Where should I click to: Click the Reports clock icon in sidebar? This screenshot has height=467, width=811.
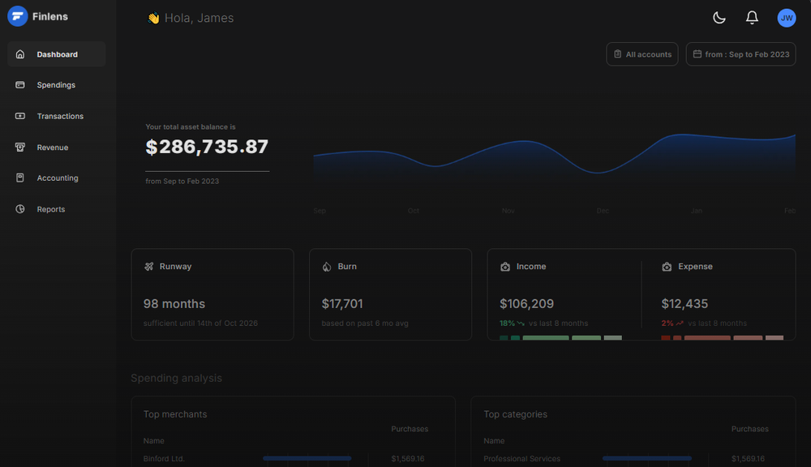pyautogui.click(x=20, y=208)
